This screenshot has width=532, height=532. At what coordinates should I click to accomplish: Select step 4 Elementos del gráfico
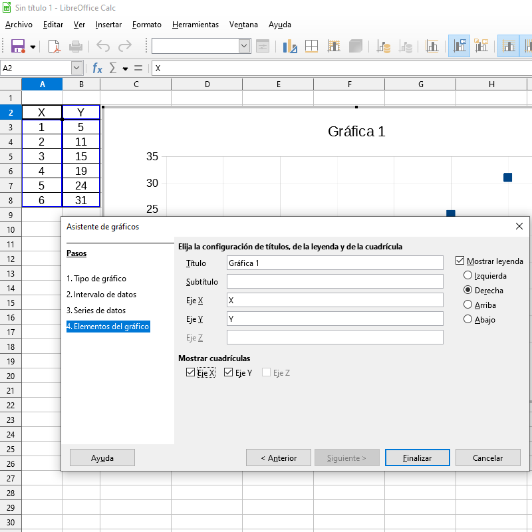108,327
